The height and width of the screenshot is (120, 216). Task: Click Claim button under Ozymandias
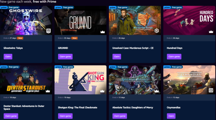tap(171, 116)
